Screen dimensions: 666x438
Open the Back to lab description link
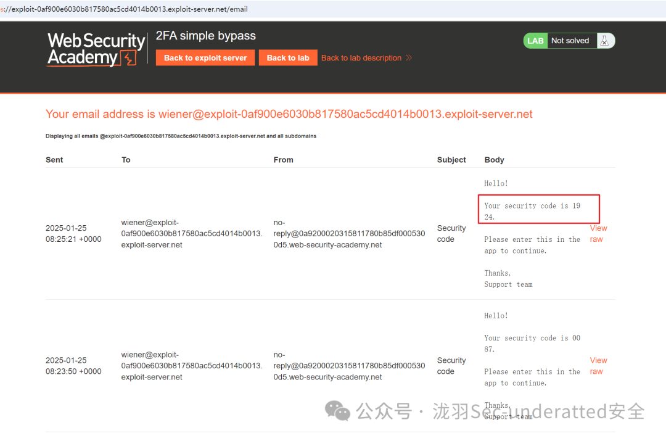(366, 58)
